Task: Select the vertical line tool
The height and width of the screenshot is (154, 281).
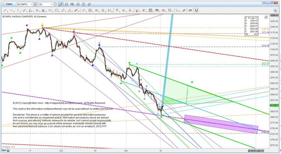Action: click(18, 10)
